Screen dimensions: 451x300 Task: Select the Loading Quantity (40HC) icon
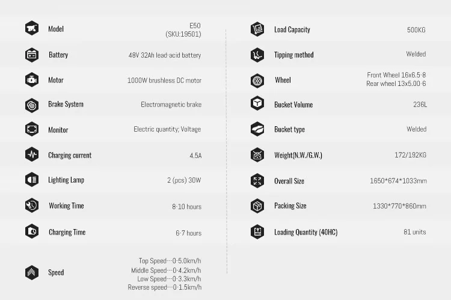tap(257, 231)
